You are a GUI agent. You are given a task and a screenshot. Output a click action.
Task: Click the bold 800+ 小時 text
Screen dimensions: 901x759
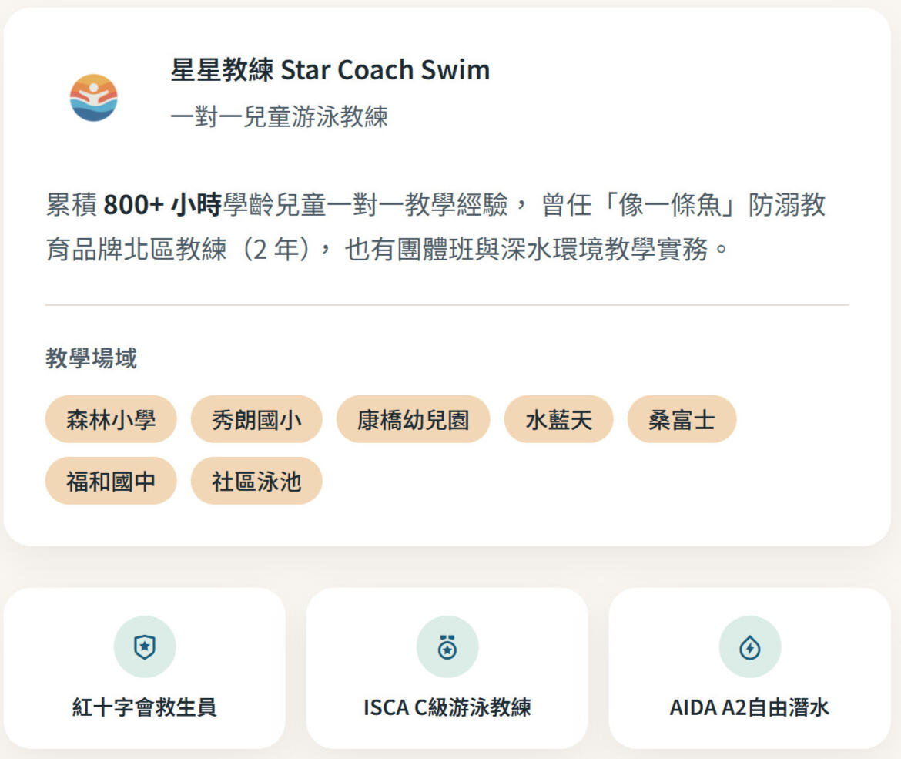pyautogui.click(x=162, y=205)
